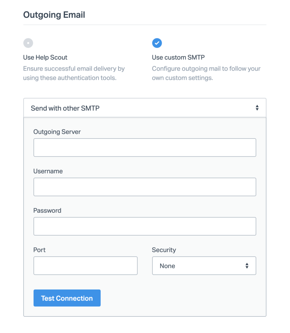This screenshot has width=290, height=333.
Task: Click the Use custom SMTP label
Action: pyautogui.click(x=178, y=57)
